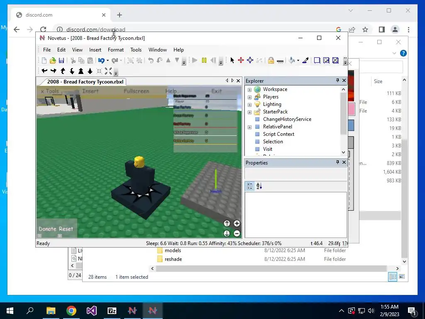
Task: Toggle Alphabetical sort in Properties panel
Action: [x=259, y=186]
